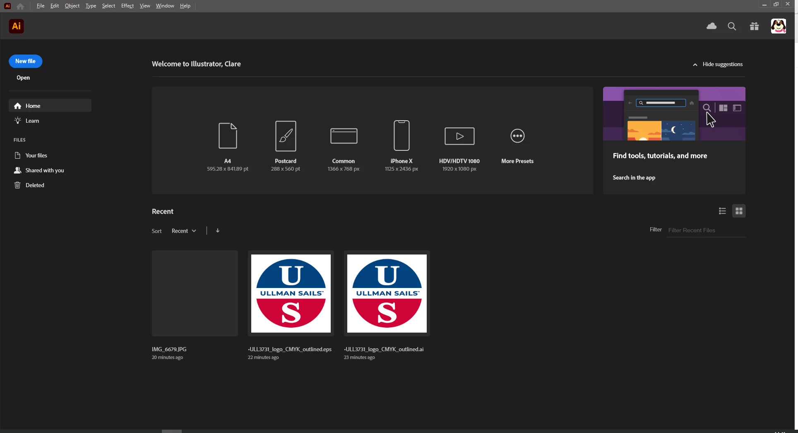Go to Home in the sidebar
This screenshot has height=433, width=798.
(50, 106)
